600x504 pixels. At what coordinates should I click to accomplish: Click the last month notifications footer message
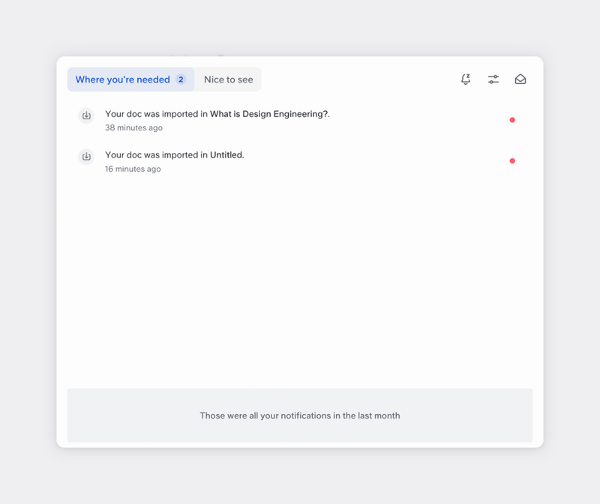coord(300,415)
